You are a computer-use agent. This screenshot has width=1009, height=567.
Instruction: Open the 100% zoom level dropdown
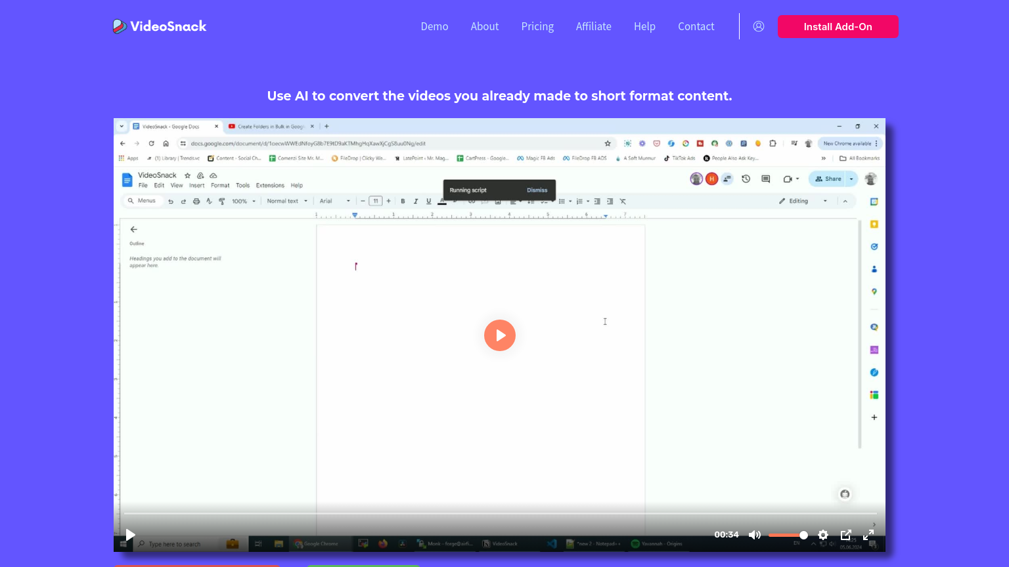243,201
